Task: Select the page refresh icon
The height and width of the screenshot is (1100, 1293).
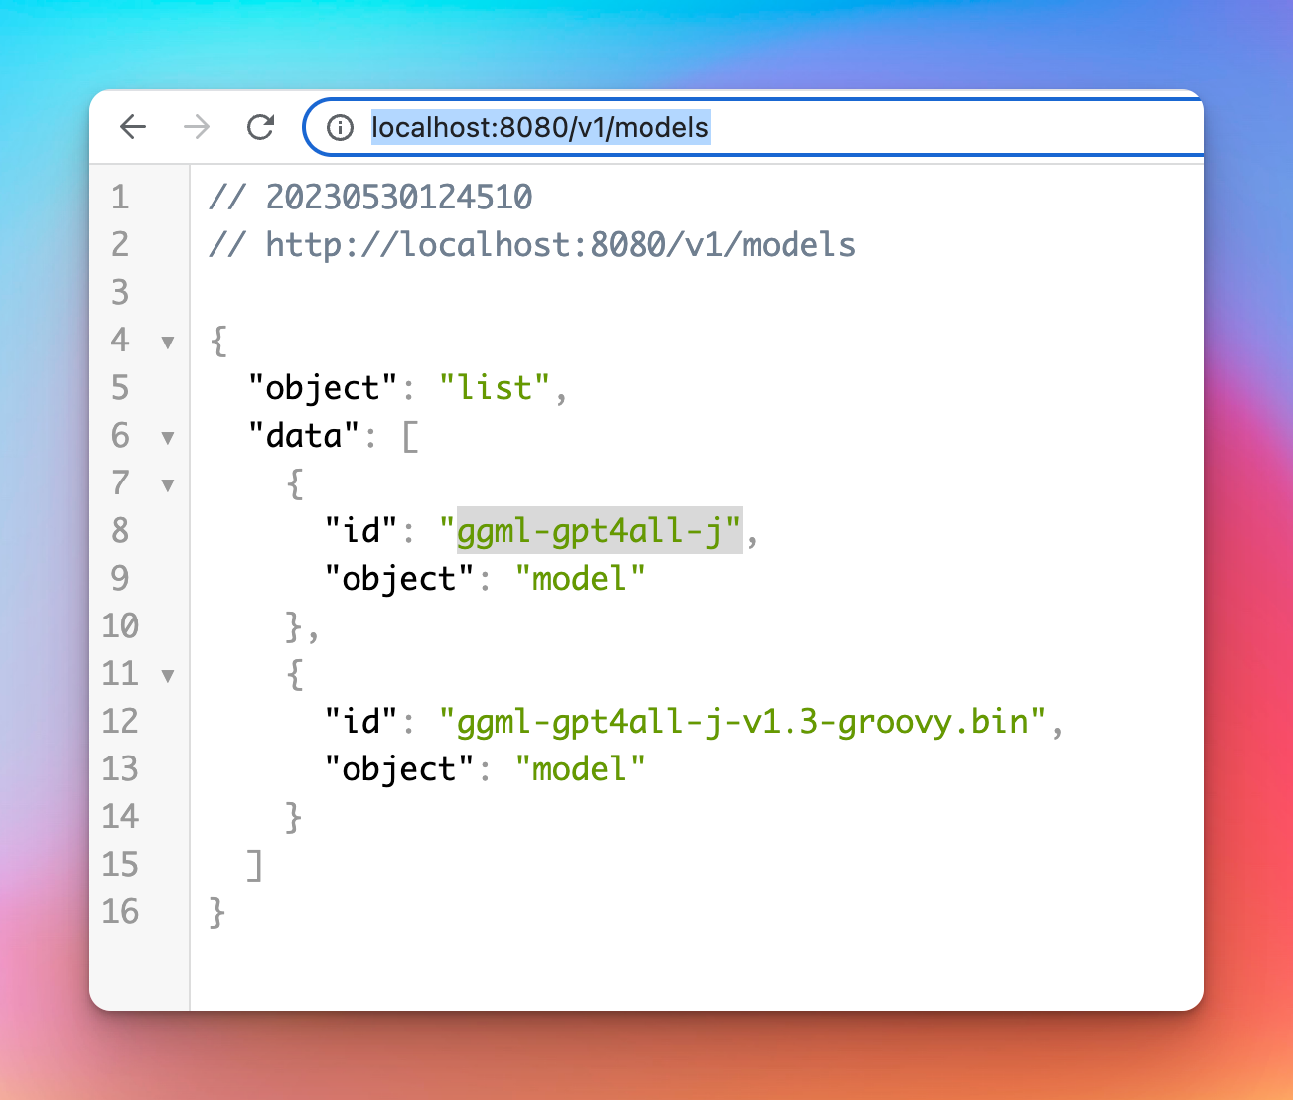Action: tap(259, 127)
